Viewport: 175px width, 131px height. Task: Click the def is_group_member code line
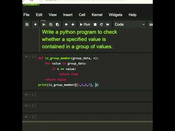[x=68, y=58]
